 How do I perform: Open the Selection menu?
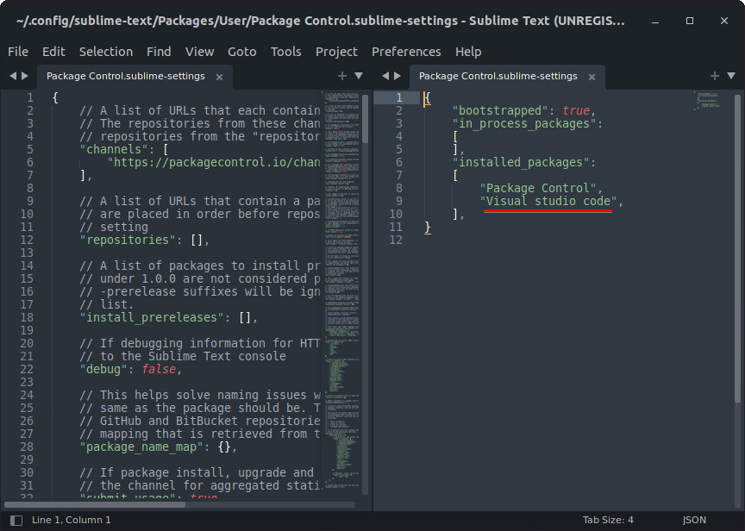coord(106,52)
